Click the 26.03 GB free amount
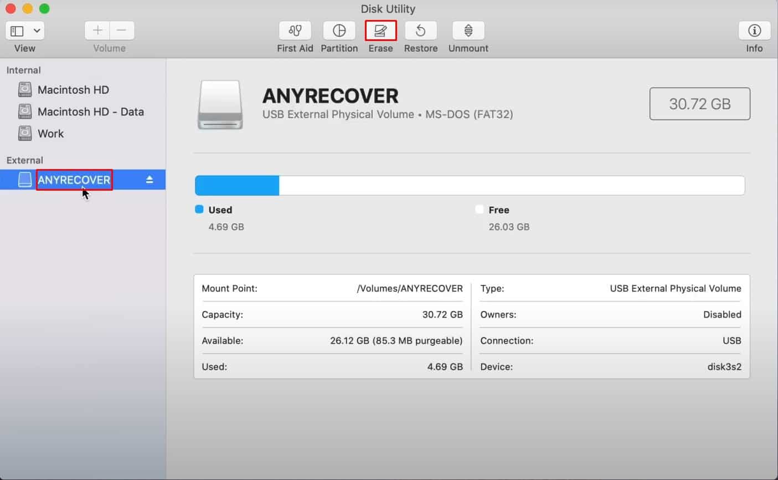 click(509, 227)
